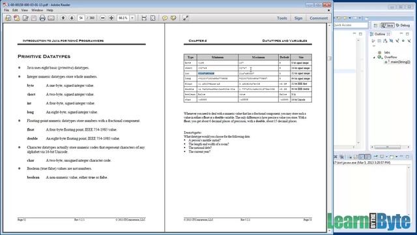Click the javaw.exe console launch label
Image resolution: width=417 pixels, height=235 pixels.
pyautogui.click(x=362, y=163)
